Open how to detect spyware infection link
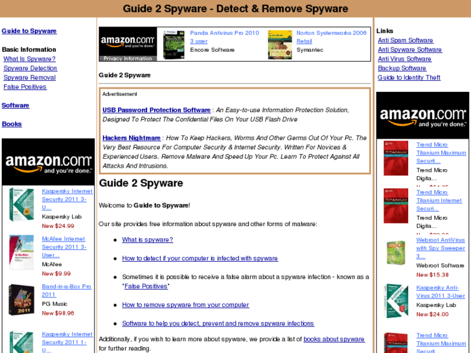The image size is (471, 353). click(200, 258)
